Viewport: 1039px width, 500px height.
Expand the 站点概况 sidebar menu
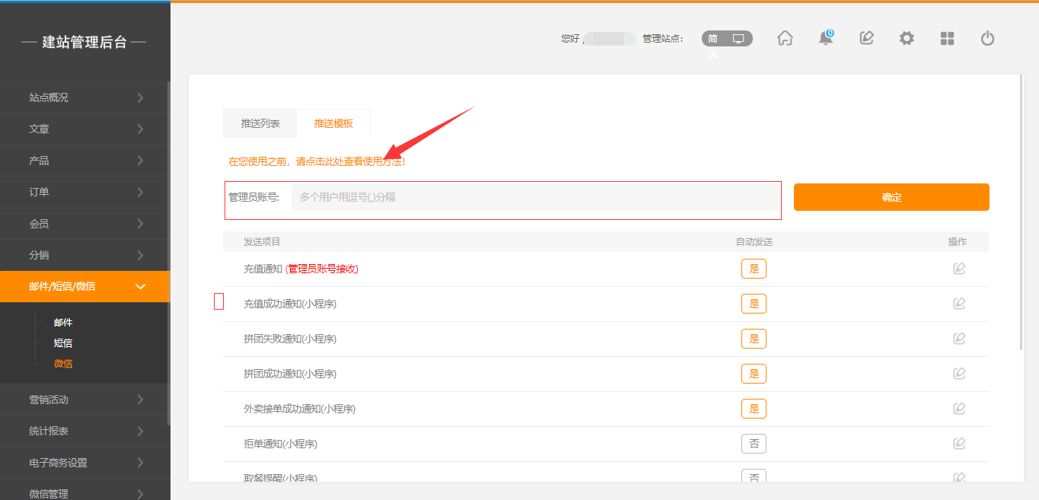pyautogui.click(x=85, y=97)
